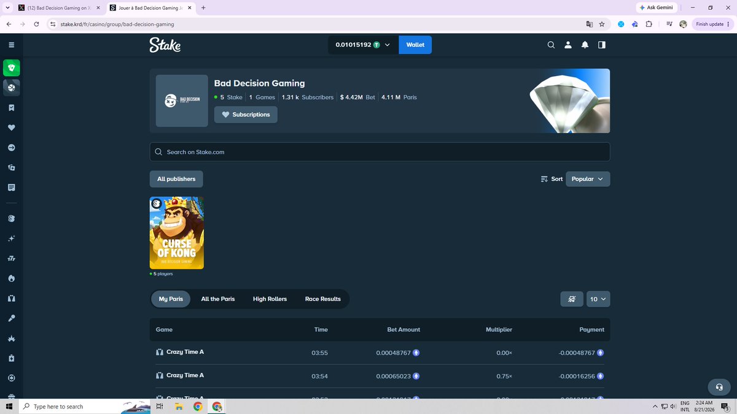The image size is (737, 414).
Task: Click the -0.00016256 payment cell
Action: (581, 376)
